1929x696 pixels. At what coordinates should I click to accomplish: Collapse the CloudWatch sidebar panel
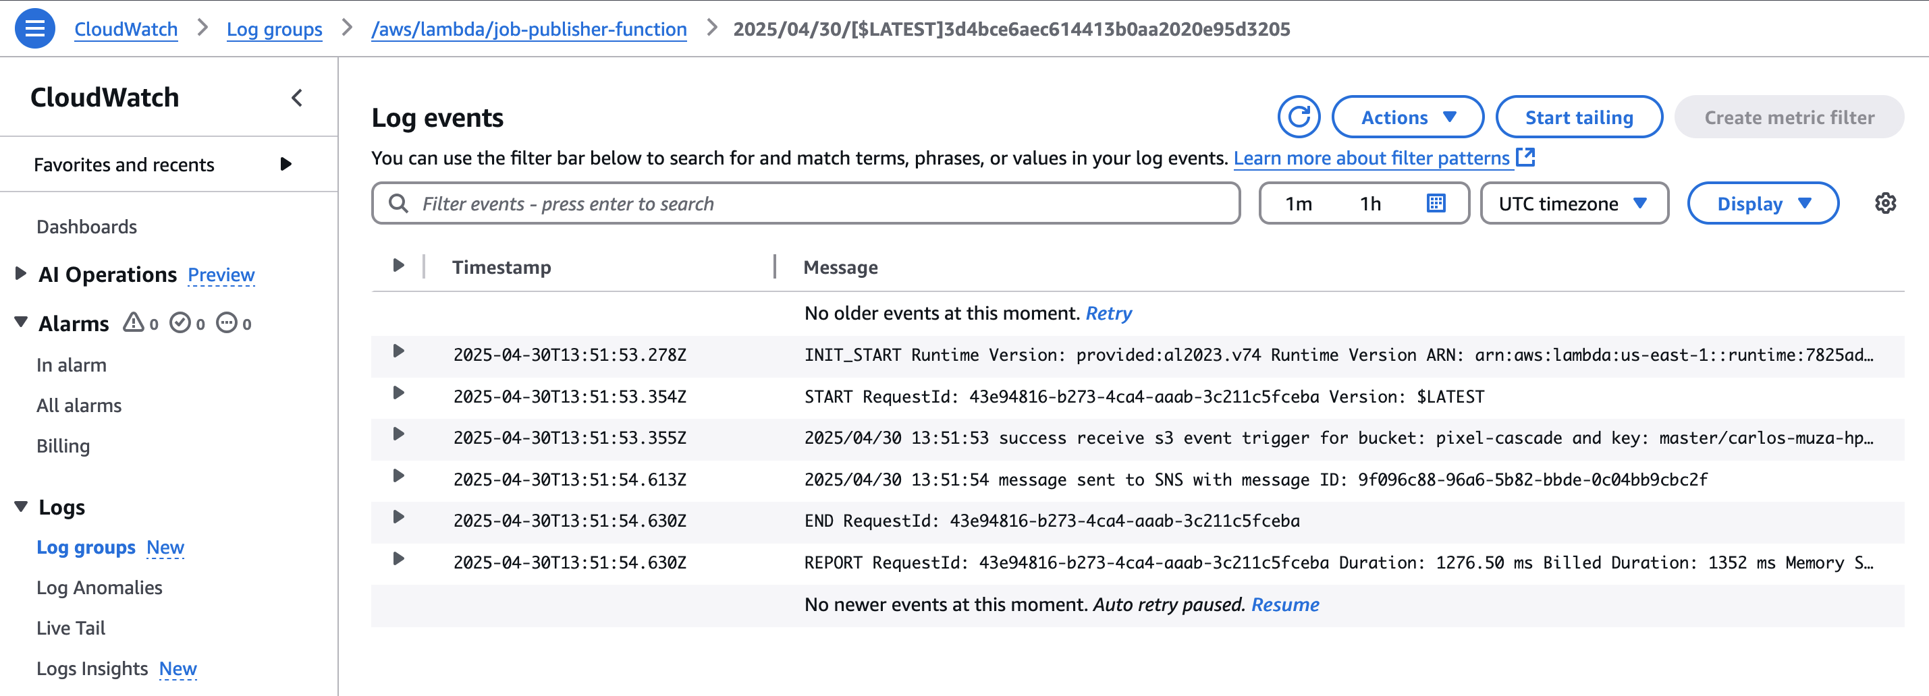pyautogui.click(x=297, y=97)
